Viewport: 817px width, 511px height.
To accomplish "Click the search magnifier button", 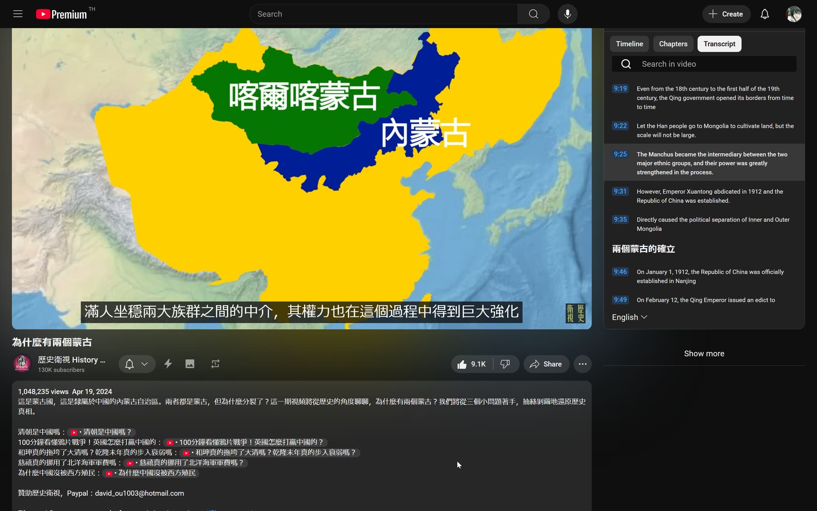I will click(533, 14).
